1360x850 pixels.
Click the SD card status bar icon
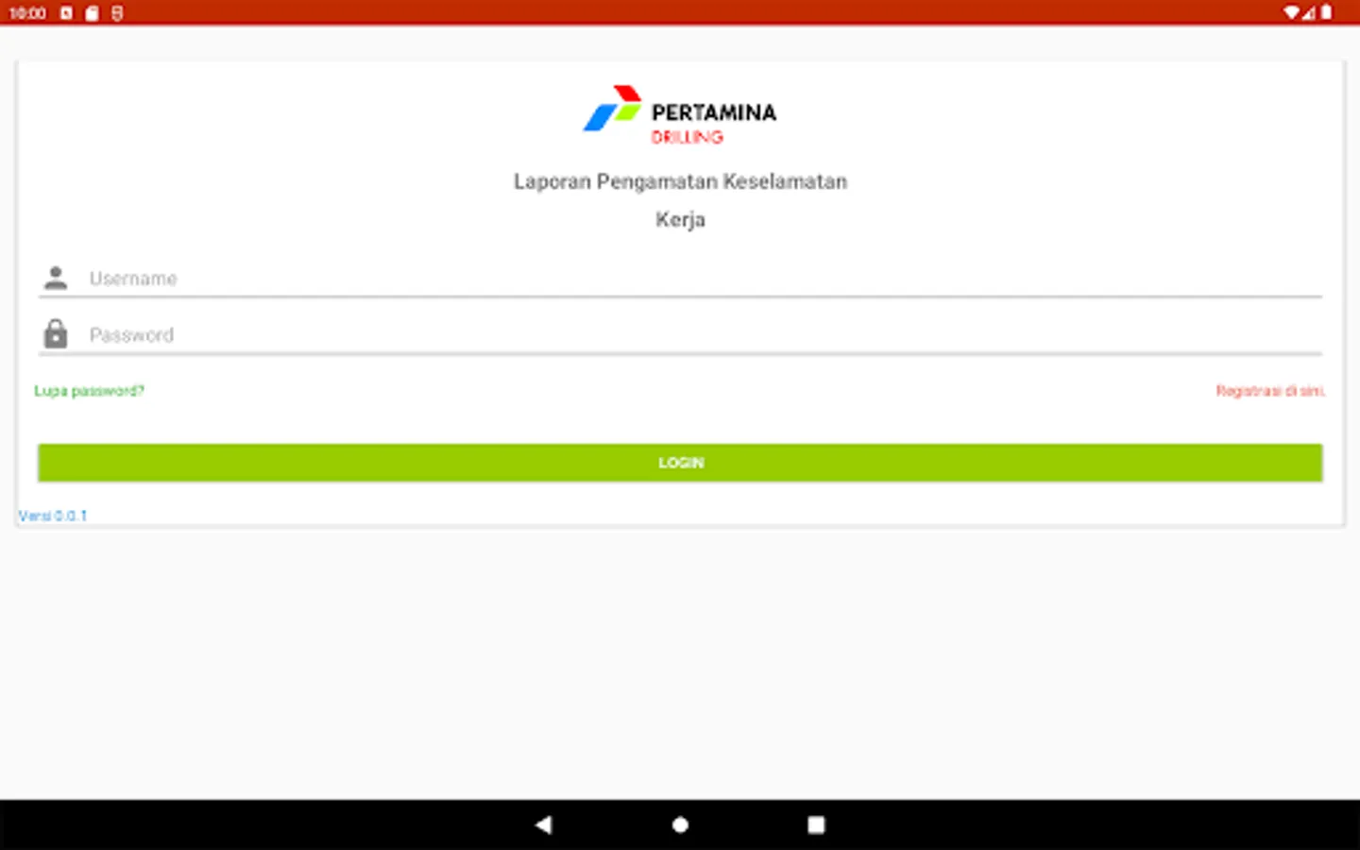[92, 13]
